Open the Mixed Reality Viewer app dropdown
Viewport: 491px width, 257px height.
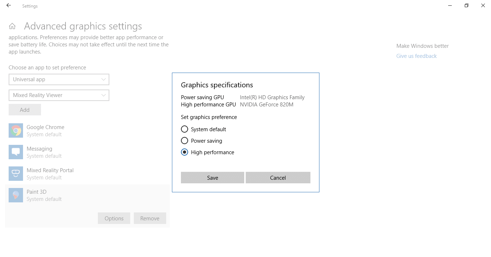click(x=59, y=95)
